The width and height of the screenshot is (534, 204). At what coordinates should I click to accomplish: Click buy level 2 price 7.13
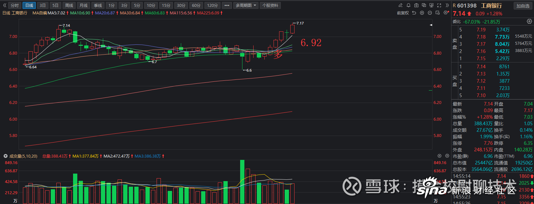(x=481, y=74)
